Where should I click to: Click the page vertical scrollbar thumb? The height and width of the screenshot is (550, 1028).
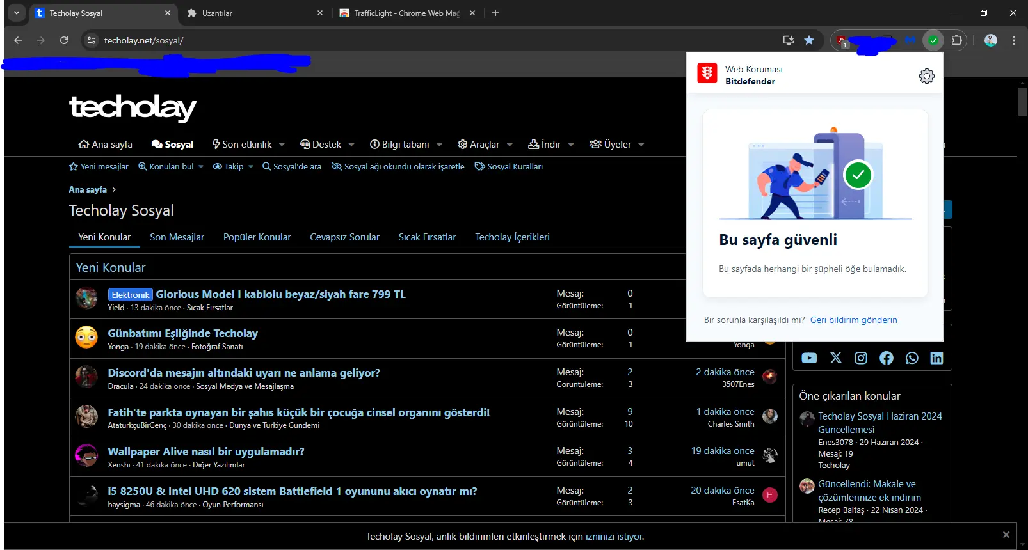click(x=1022, y=102)
